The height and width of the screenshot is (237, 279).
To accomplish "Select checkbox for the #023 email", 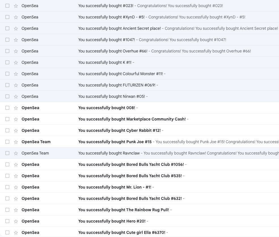I will click(7, 6).
